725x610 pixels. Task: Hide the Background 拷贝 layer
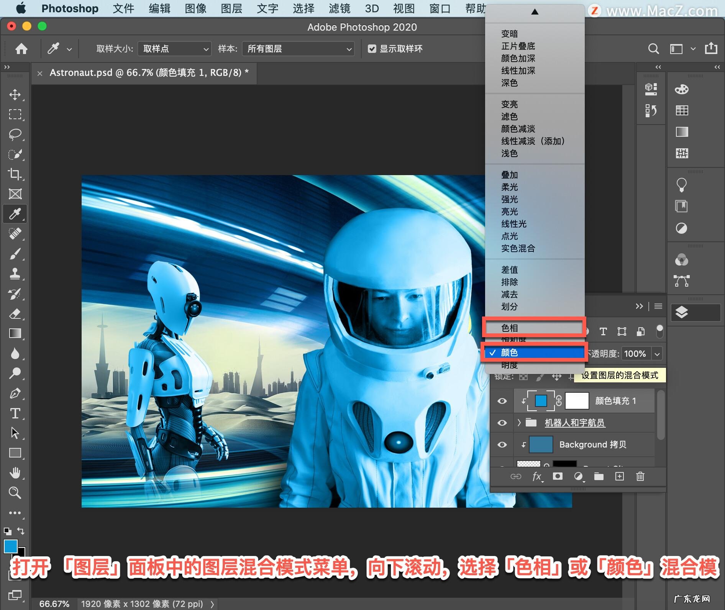[502, 444]
